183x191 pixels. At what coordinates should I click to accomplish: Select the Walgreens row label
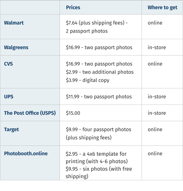[x=16, y=47]
